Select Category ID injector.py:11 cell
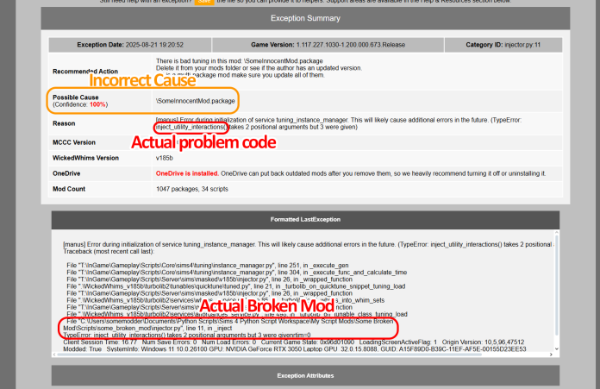The height and width of the screenshot is (389, 600). pyautogui.click(x=503, y=45)
